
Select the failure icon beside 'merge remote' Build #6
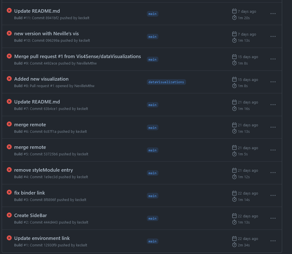tap(9, 124)
